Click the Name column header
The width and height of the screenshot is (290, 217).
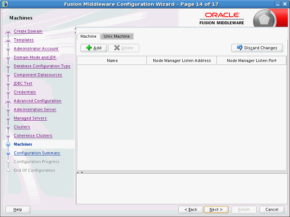coord(112,60)
